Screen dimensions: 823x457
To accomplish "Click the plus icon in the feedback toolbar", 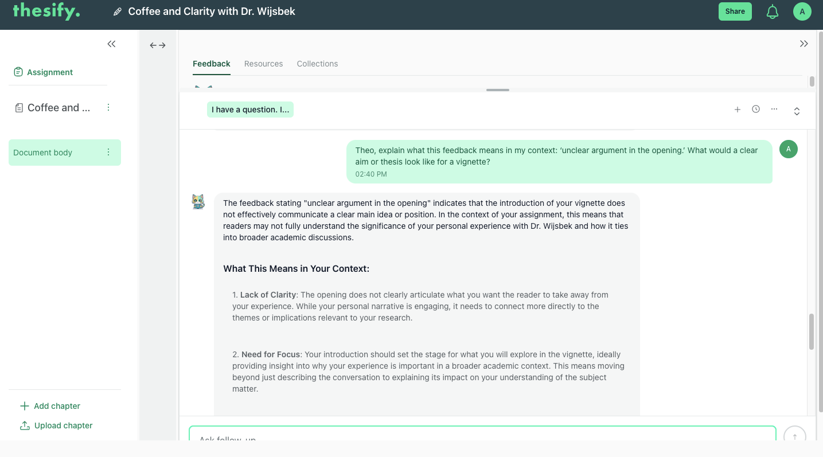I will (x=738, y=109).
